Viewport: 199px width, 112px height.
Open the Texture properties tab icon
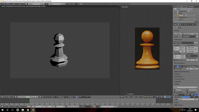(x=193, y=24)
